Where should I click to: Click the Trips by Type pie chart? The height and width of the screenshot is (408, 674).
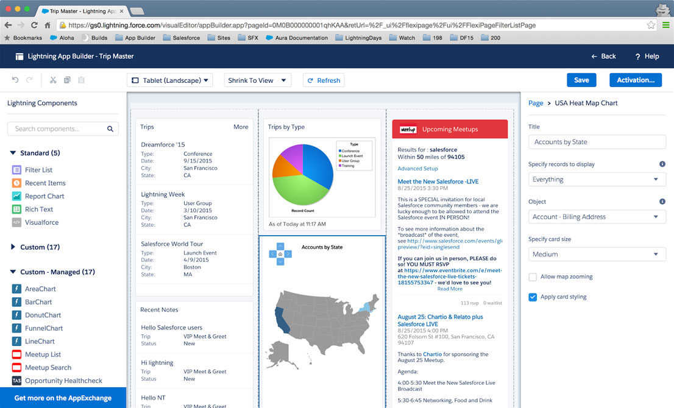coord(303,174)
